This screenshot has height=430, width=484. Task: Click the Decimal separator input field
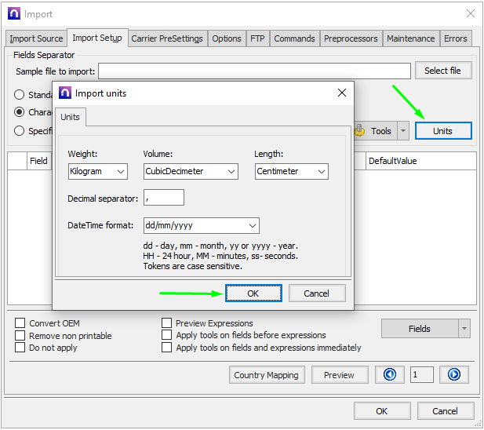(x=164, y=198)
